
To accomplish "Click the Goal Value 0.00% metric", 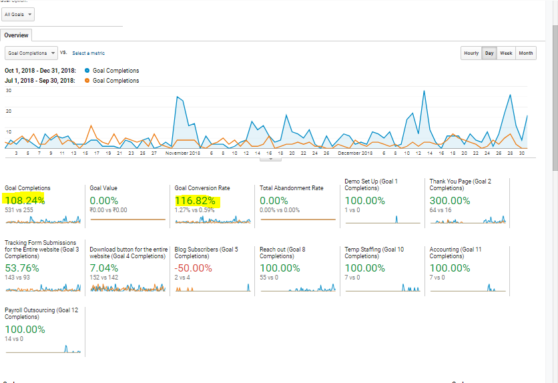I will tap(104, 201).
